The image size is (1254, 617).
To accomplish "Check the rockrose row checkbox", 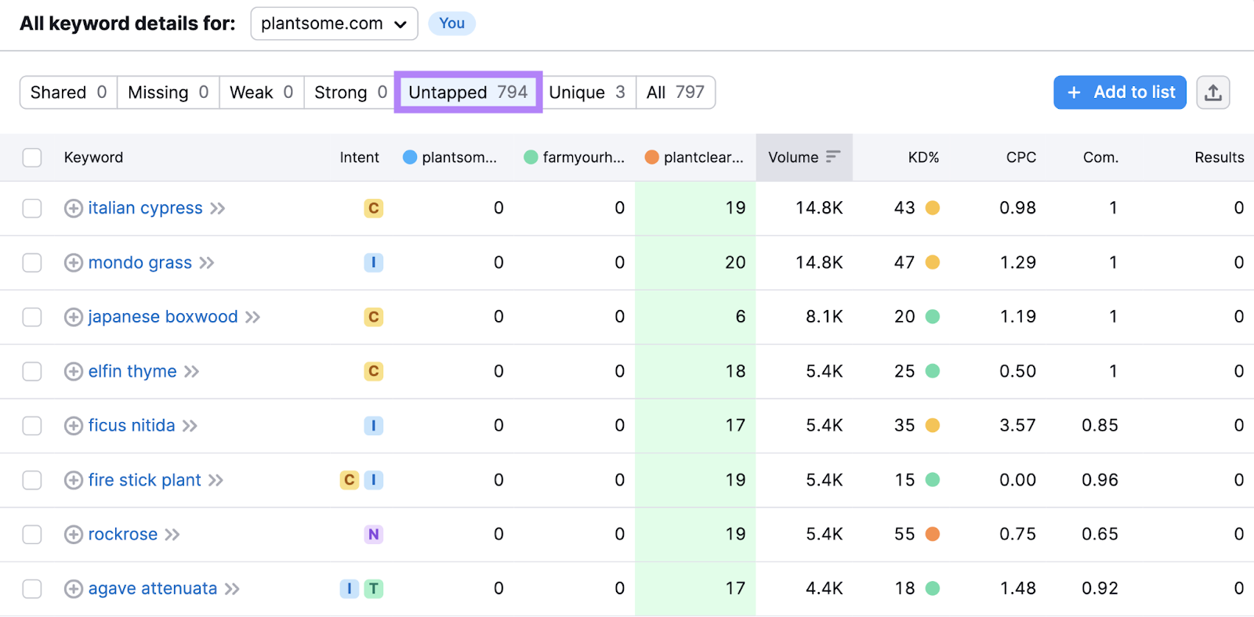I will click(x=32, y=535).
